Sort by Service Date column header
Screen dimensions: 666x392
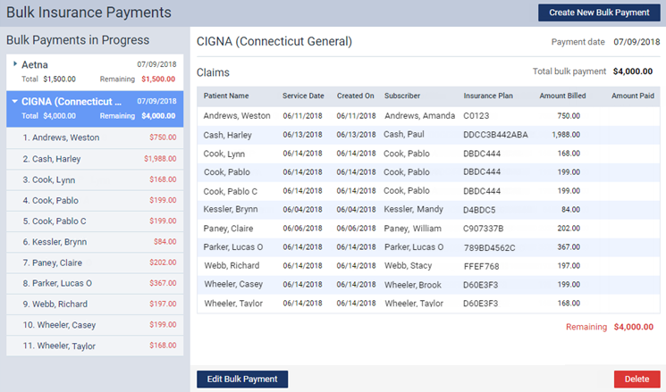[x=303, y=96]
